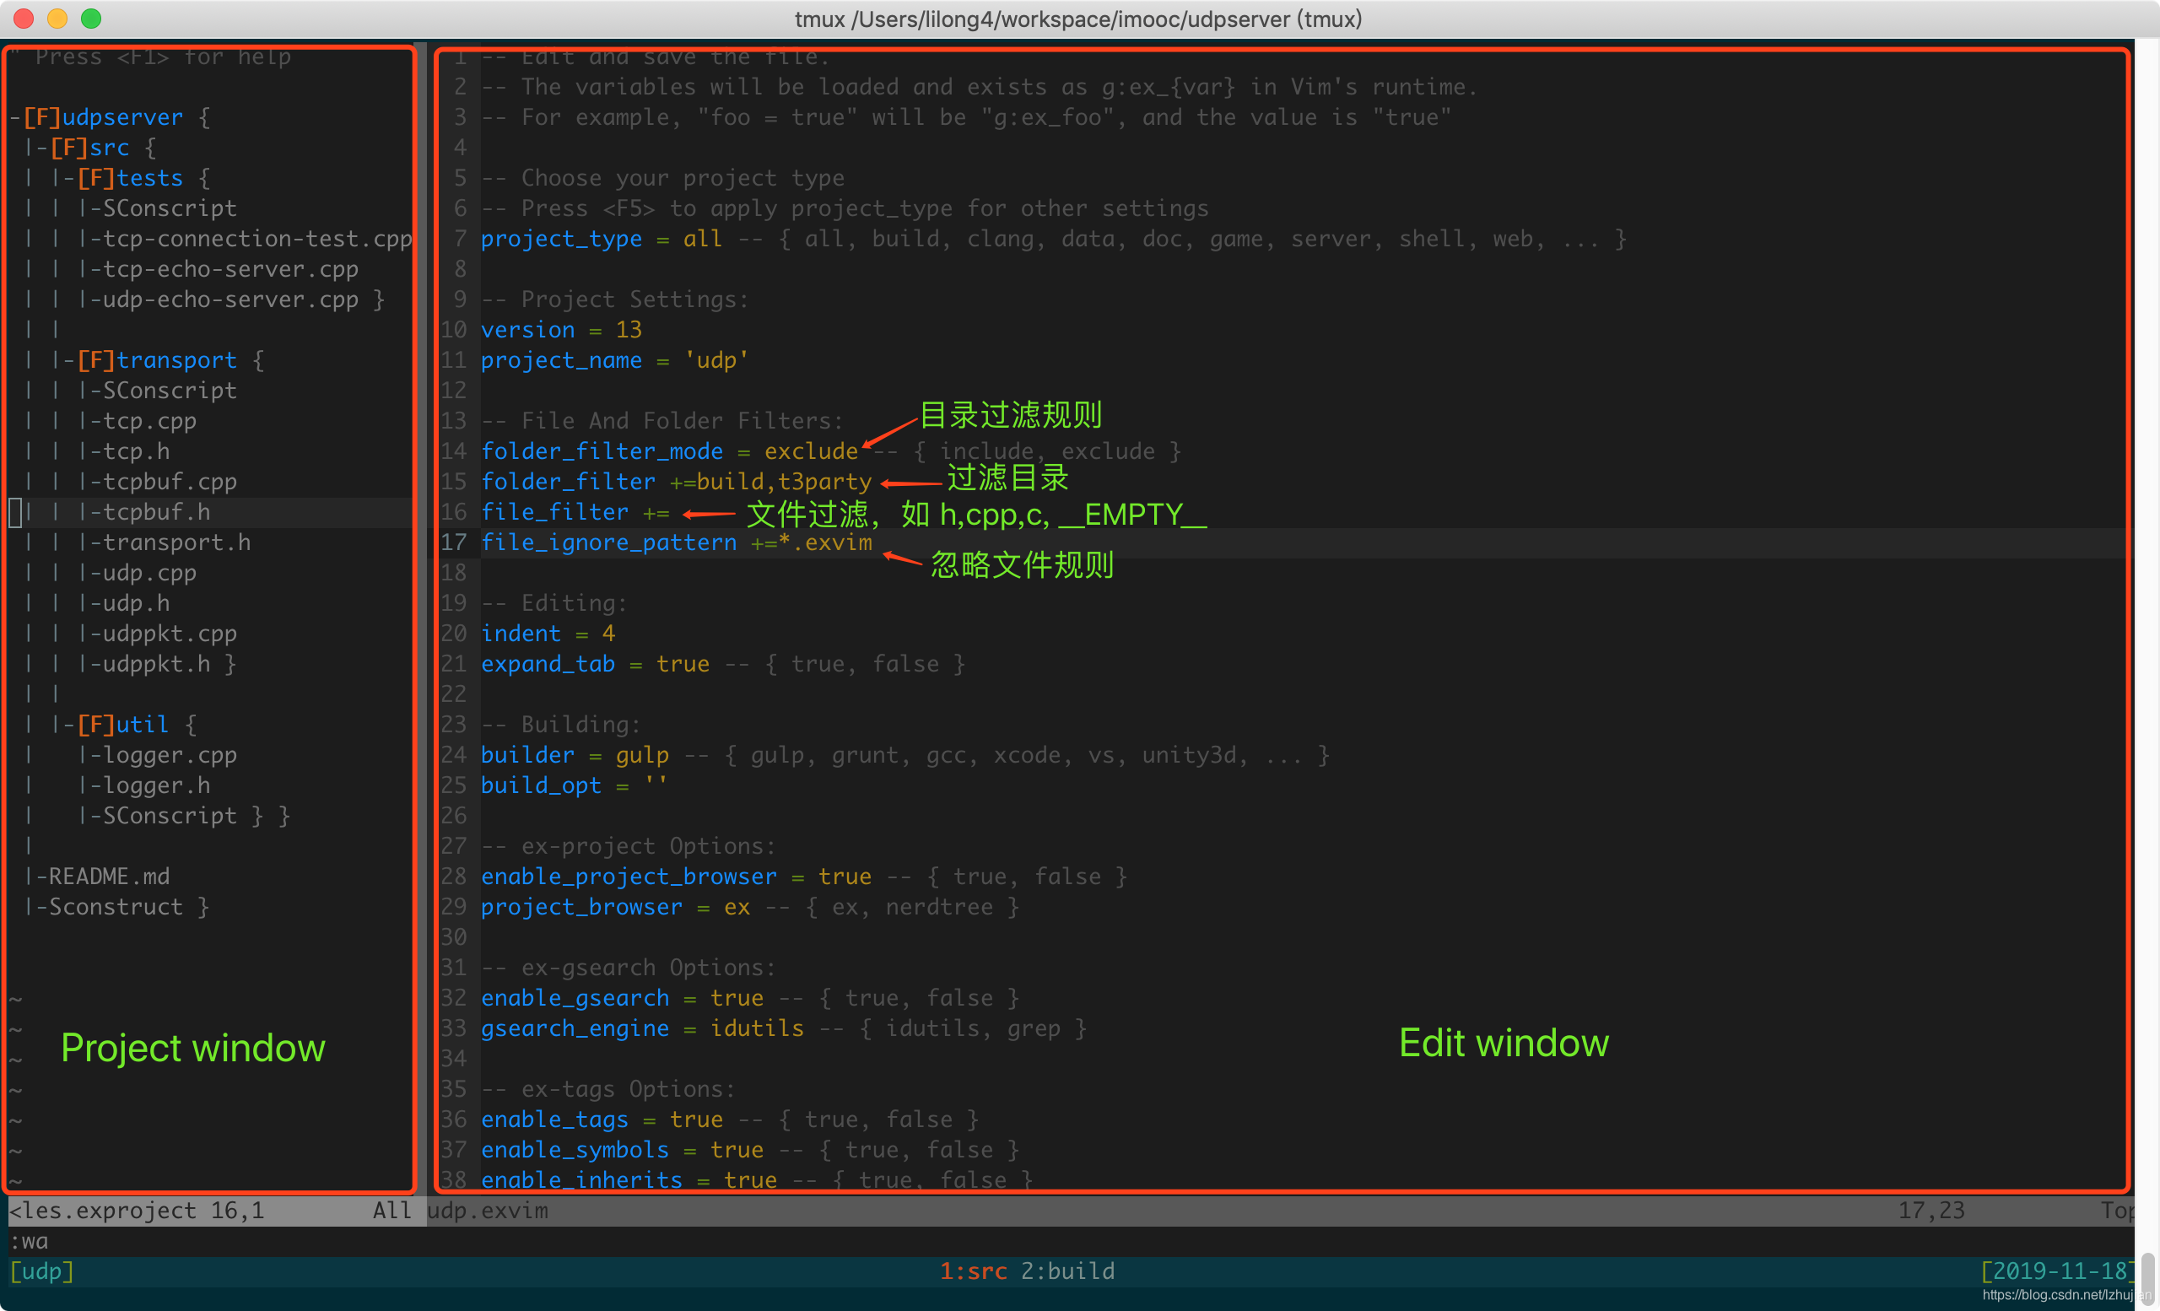Open the README.md file entry
Image resolution: width=2160 pixels, height=1311 pixels.
[109, 877]
